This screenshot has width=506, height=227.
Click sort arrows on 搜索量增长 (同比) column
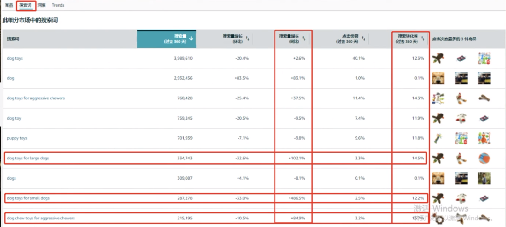(304, 38)
